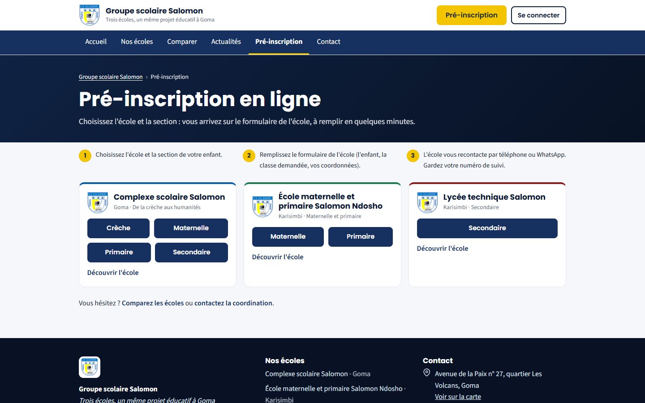Open the Comparez les écoles link
Viewport: 645px width, 403px height.
coord(153,303)
